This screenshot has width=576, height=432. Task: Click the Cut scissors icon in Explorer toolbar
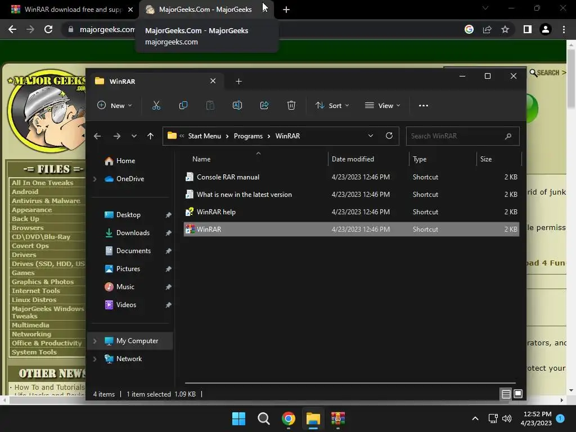click(156, 105)
